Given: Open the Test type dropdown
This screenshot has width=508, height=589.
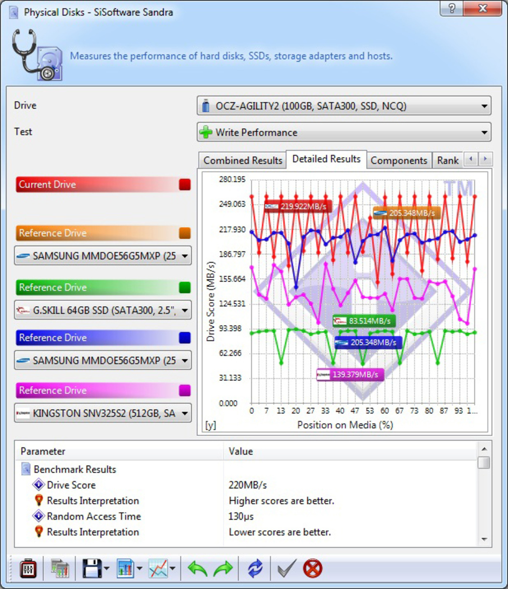Looking at the screenshot, I should tap(344, 132).
